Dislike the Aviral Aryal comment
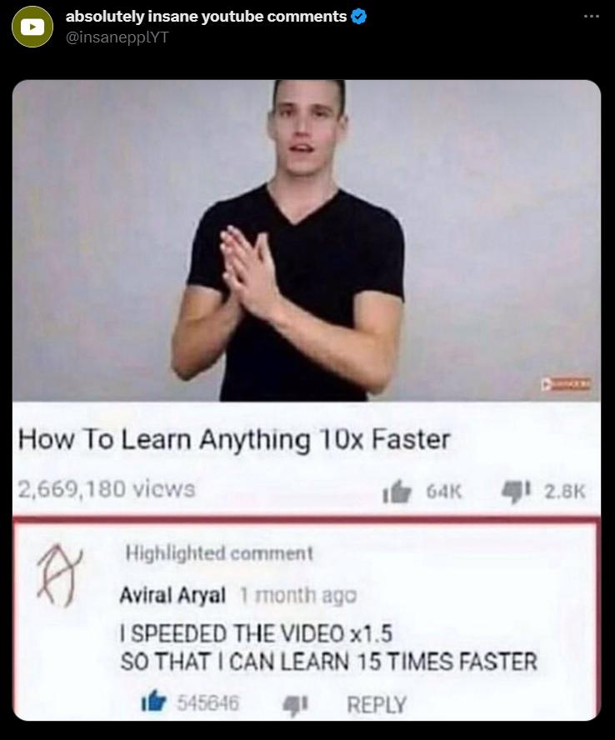Image resolution: width=615 pixels, height=740 pixels. (x=295, y=705)
